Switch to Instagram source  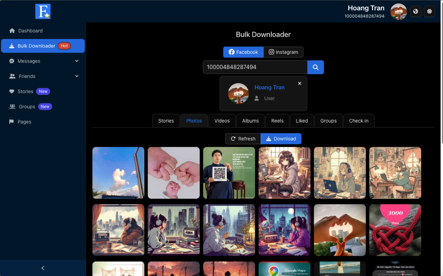[284, 52]
